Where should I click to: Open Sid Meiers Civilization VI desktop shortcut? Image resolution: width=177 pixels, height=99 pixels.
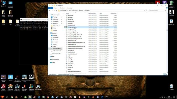point(17,78)
